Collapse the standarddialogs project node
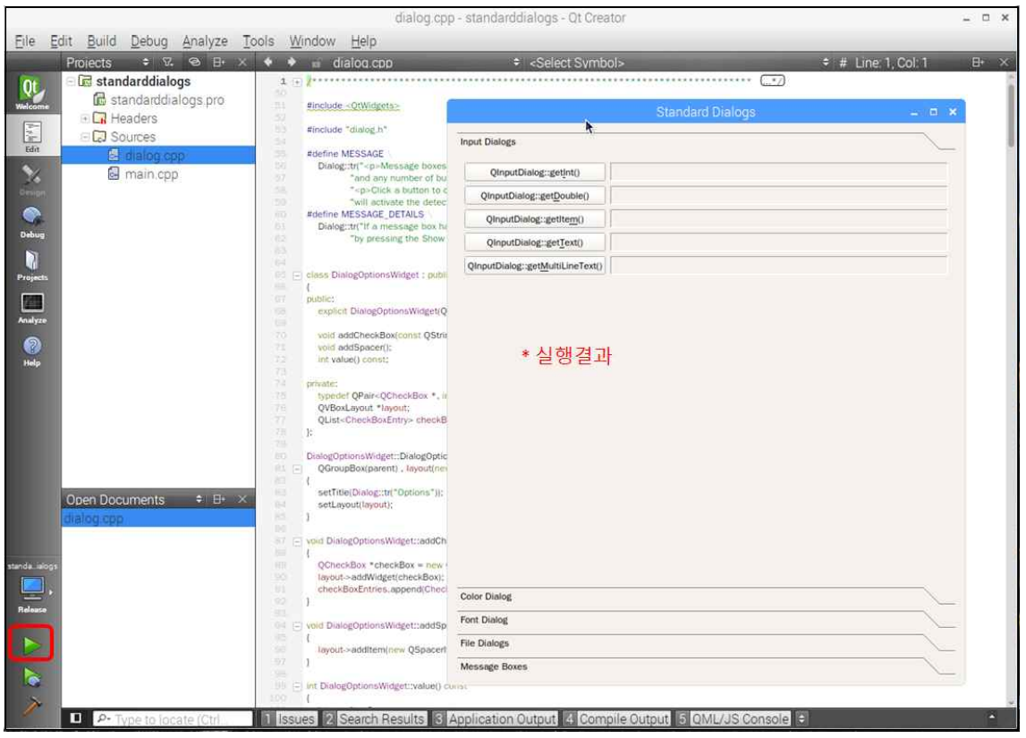The width and height of the screenshot is (1026, 738). (70, 81)
